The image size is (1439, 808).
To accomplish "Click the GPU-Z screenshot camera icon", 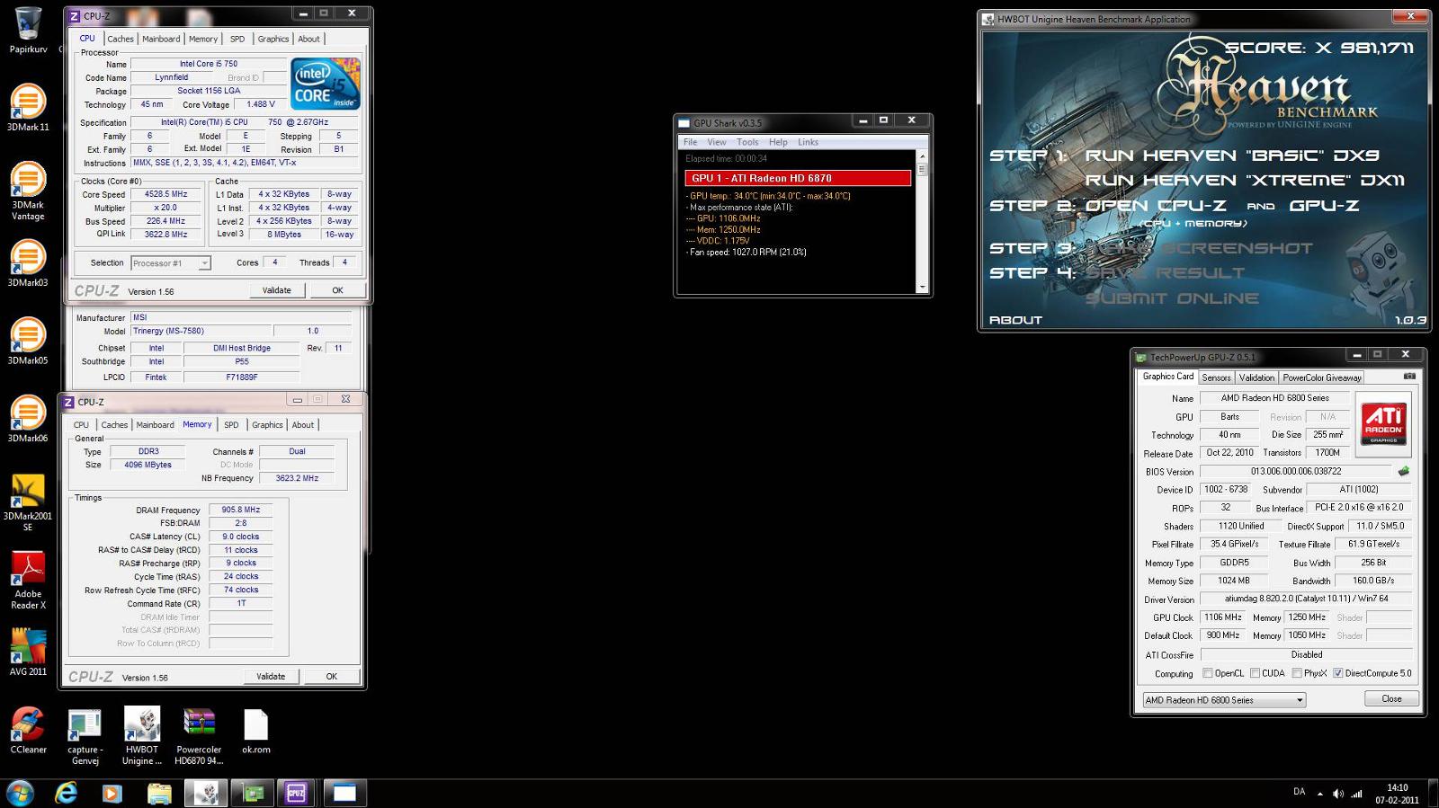I will [x=1409, y=377].
